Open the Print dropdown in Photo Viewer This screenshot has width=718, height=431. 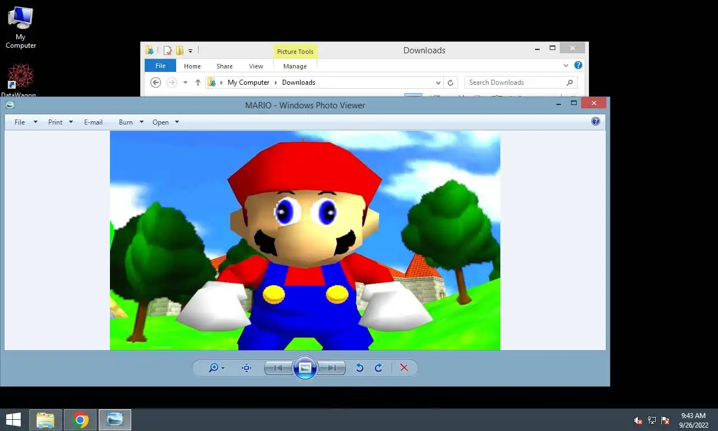point(61,122)
